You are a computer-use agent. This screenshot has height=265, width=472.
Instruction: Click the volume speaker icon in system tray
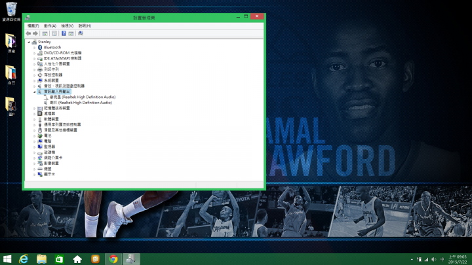(x=434, y=259)
